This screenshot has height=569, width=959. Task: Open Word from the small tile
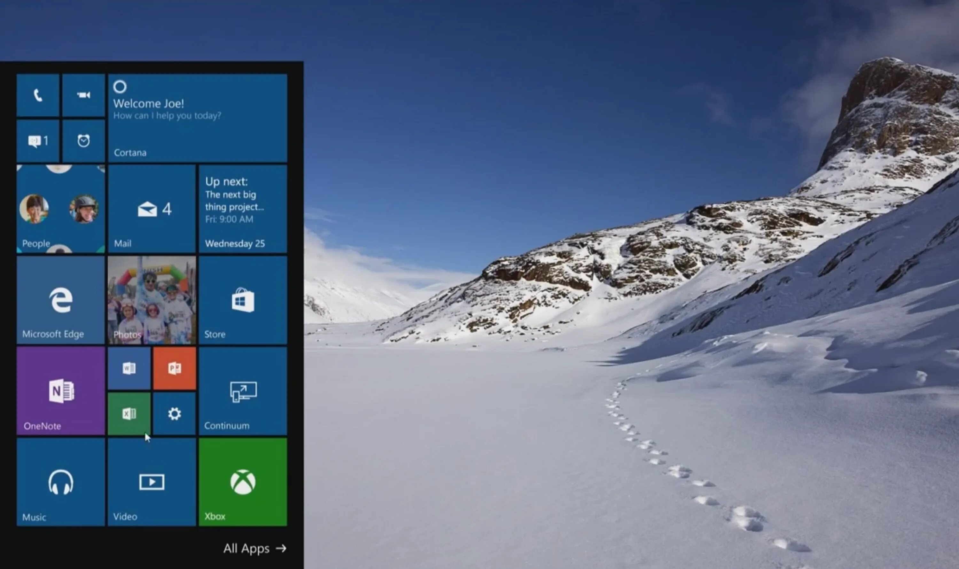(x=129, y=368)
